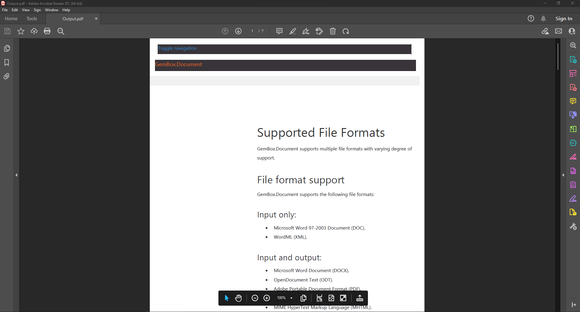Activate the selection arrow tool
This screenshot has width=580, height=312.
coord(227,298)
